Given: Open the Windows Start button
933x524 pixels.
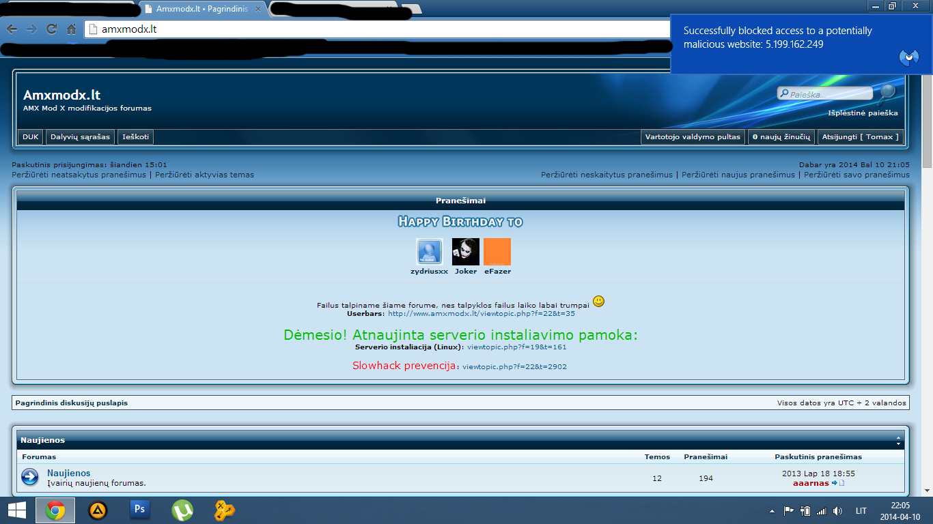Looking at the screenshot, I should click(16, 510).
